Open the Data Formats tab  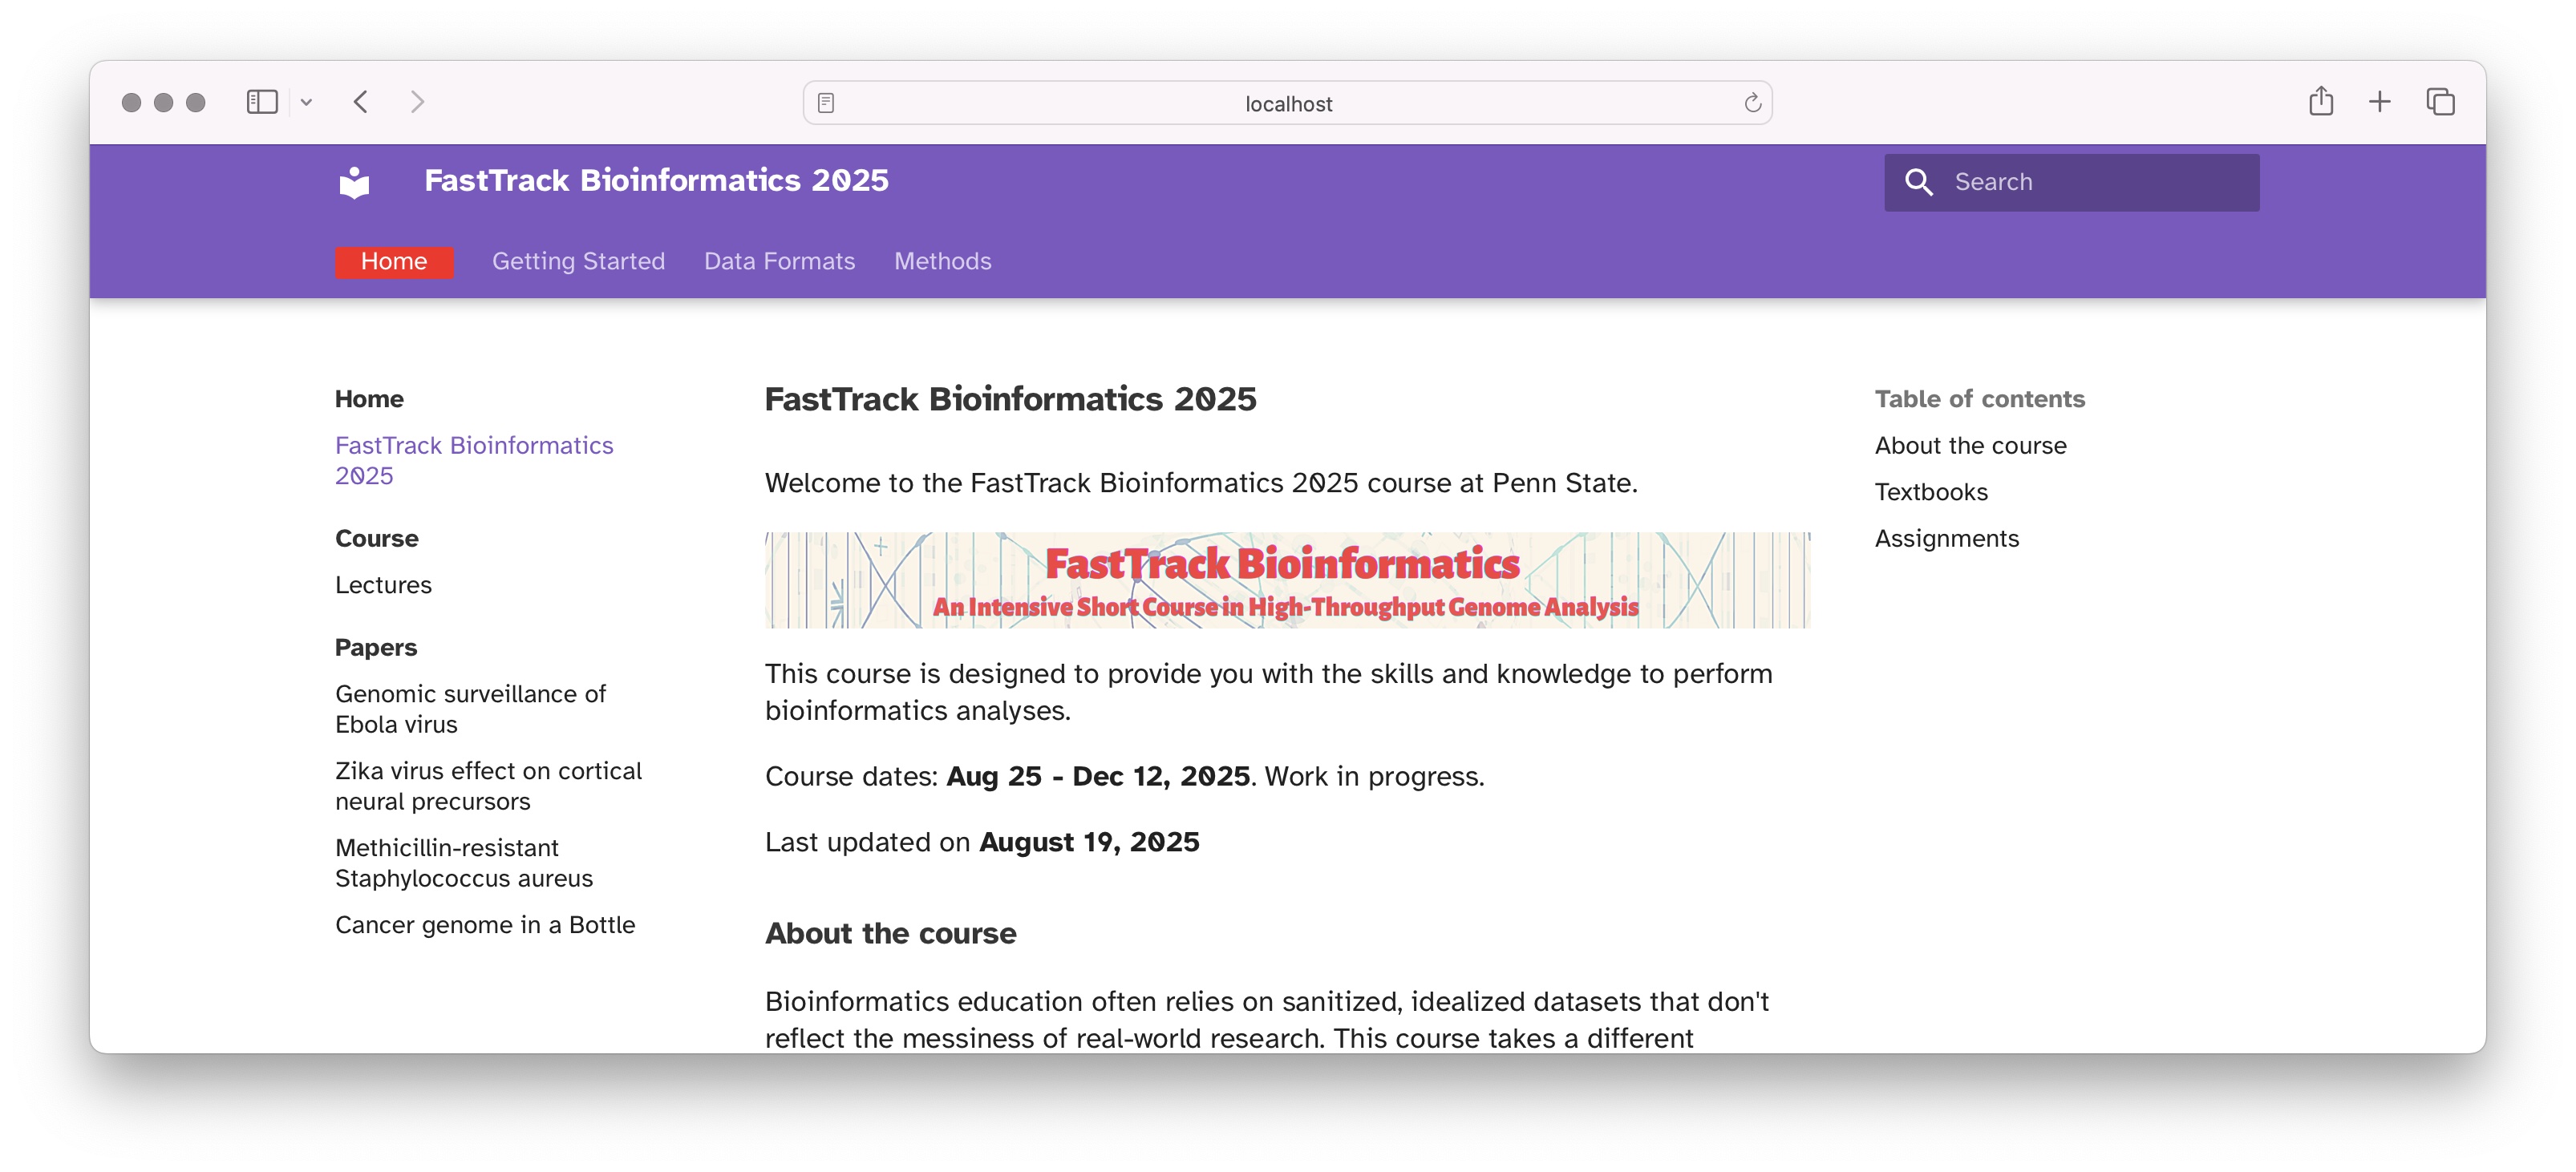[x=779, y=262]
